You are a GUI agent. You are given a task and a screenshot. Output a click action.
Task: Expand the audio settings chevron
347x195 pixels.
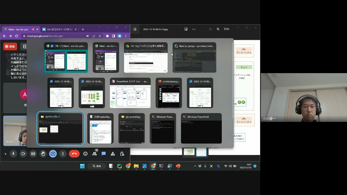pos(5,154)
